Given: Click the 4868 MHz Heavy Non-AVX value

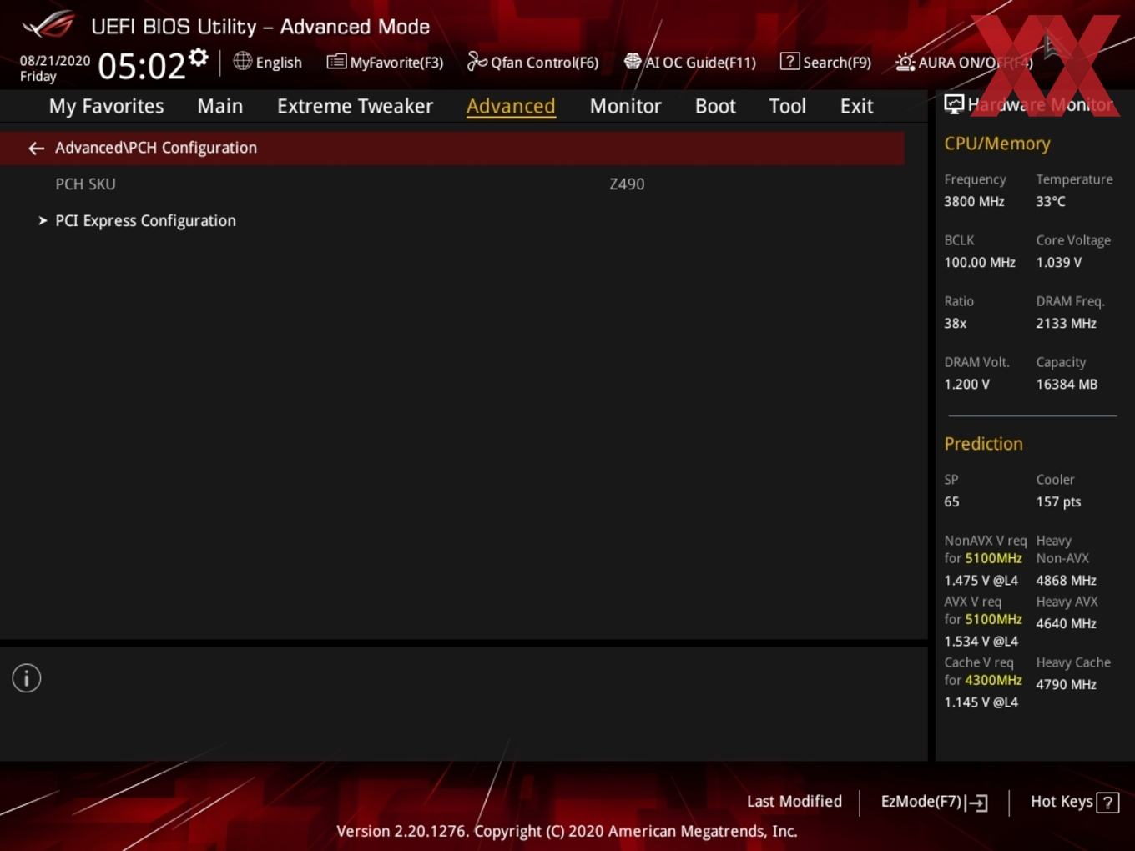Looking at the screenshot, I should (x=1067, y=580).
